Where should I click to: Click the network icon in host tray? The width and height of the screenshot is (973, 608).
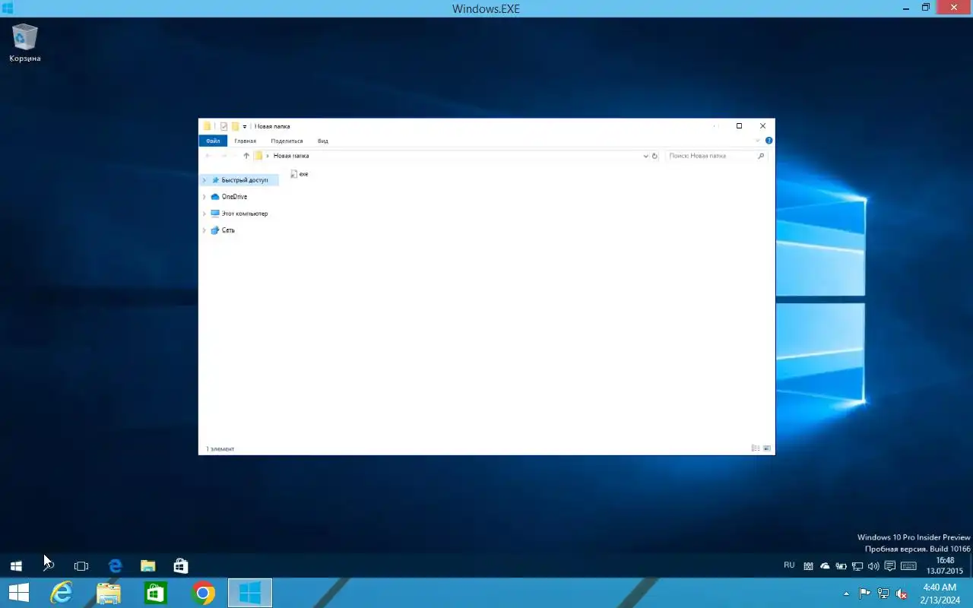click(883, 594)
